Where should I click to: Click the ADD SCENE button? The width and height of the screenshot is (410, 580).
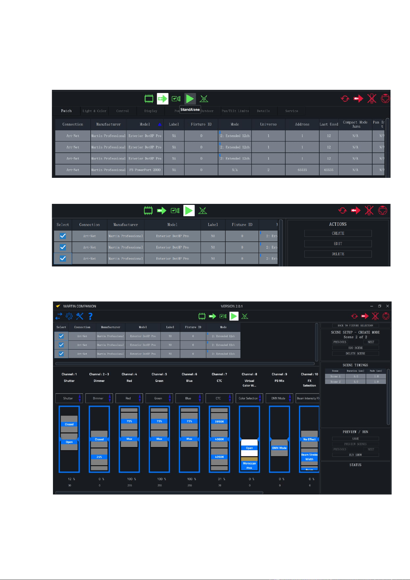(355, 348)
